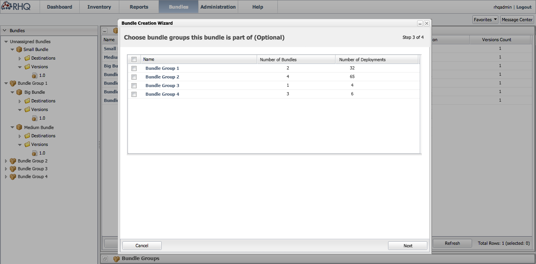Select the Small Bundle box icon

coord(19,50)
